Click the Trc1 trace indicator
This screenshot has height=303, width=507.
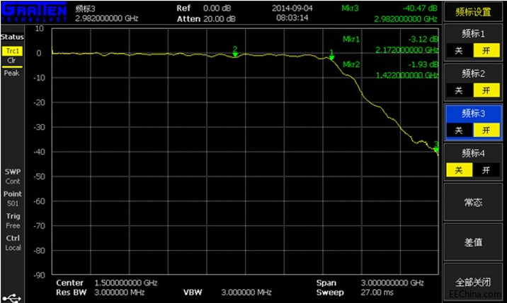12,51
